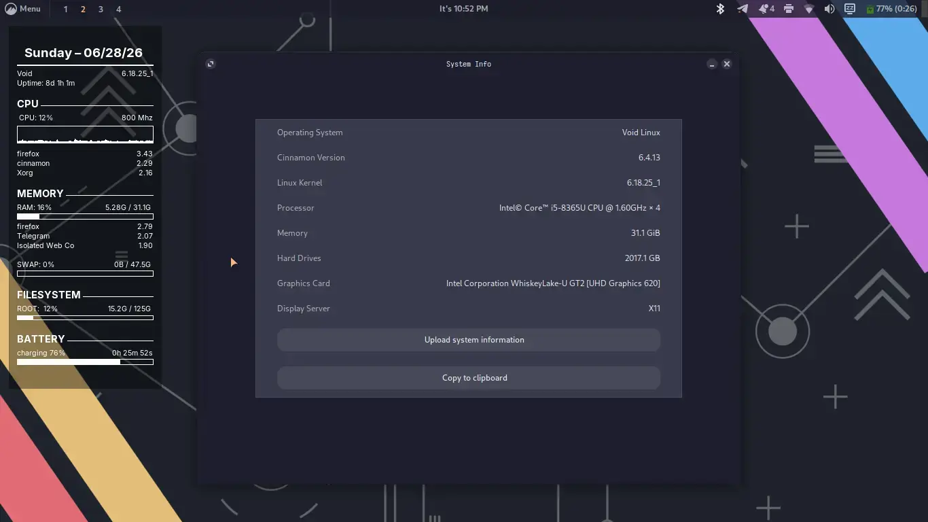
Task: Select the Graphics Card label
Action: point(304,283)
